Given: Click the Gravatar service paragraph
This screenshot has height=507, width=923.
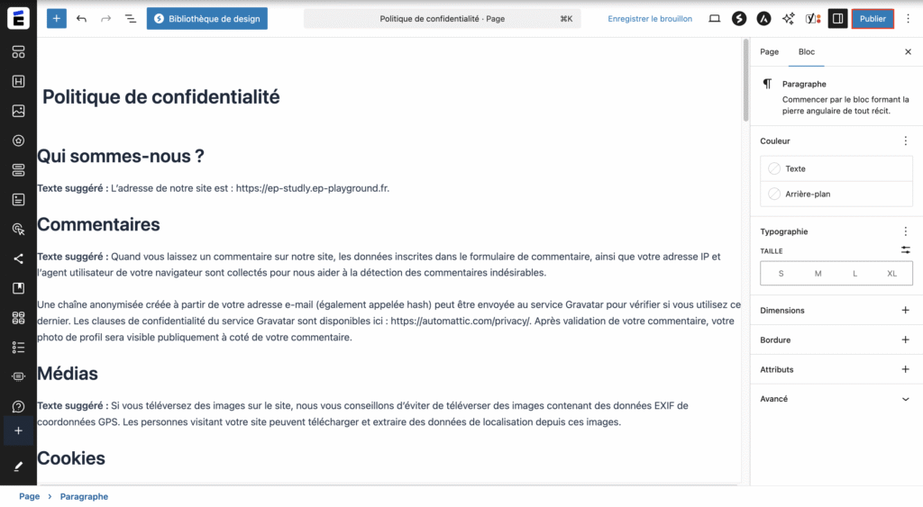Looking at the screenshot, I should (x=388, y=321).
